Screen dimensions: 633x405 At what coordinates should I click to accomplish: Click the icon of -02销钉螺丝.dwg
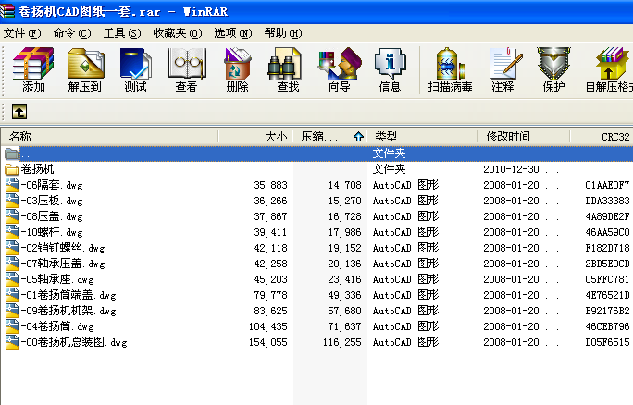(12, 248)
